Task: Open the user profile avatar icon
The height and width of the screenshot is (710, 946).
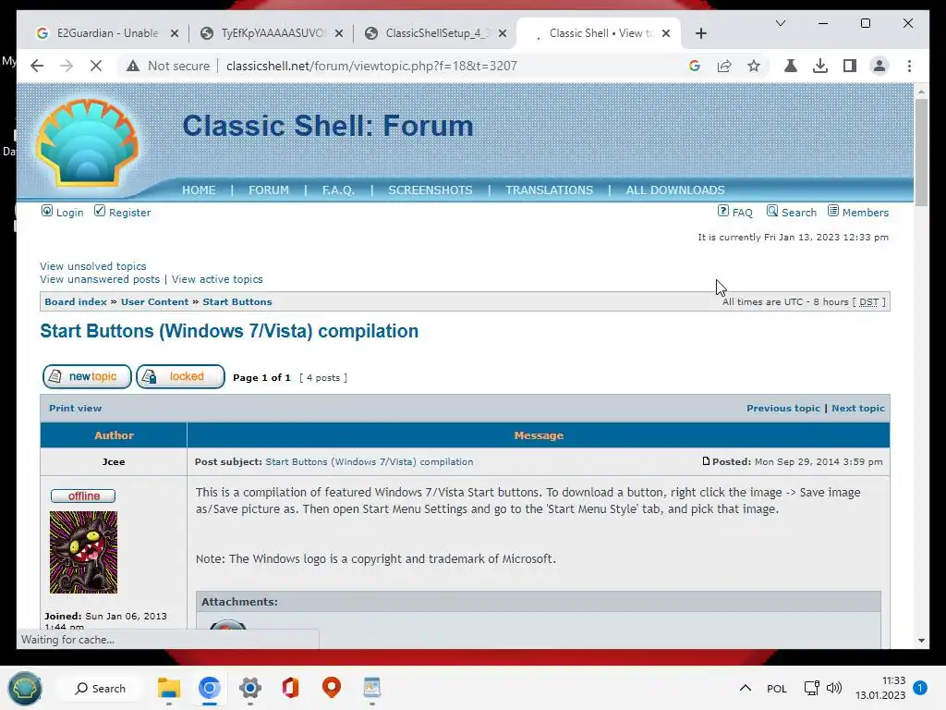Action: pos(879,66)
